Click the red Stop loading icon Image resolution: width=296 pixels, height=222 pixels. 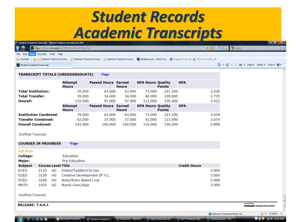226,48
